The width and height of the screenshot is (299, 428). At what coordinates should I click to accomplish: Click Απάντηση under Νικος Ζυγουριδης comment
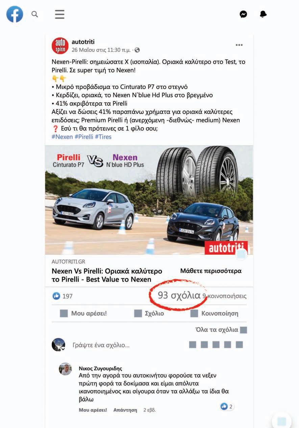pyautogui.click(x=125, y=410)
